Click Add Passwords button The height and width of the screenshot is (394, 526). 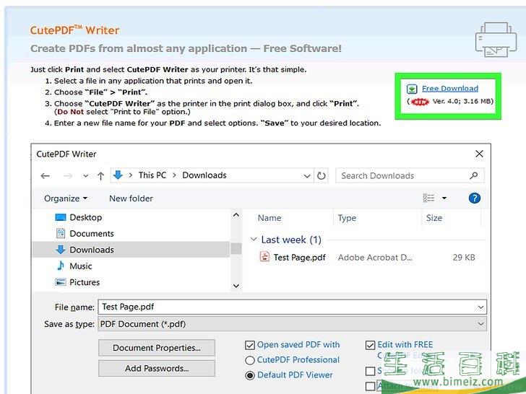157,369
